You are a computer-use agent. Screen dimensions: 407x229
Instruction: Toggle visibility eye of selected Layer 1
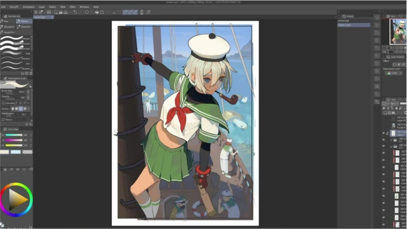click(384, 133)
